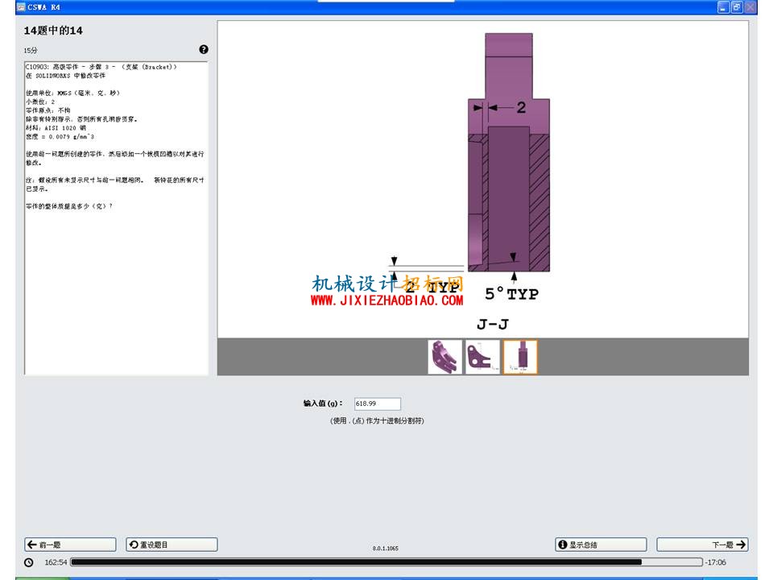This screenshot has width=773, height=580.
Task: Click the elapsed time 162:54 readout
Action: [56, 562]
